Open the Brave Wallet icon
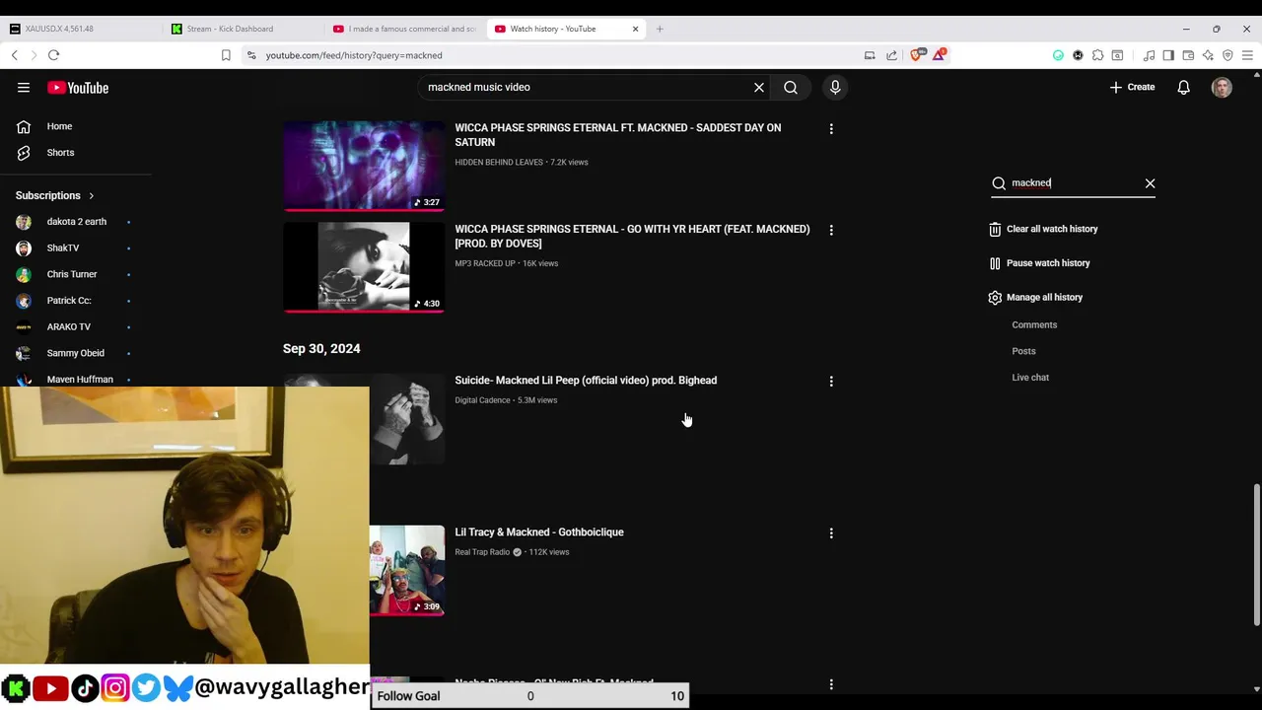1262x710 pixels. (x=1188, y=55)
